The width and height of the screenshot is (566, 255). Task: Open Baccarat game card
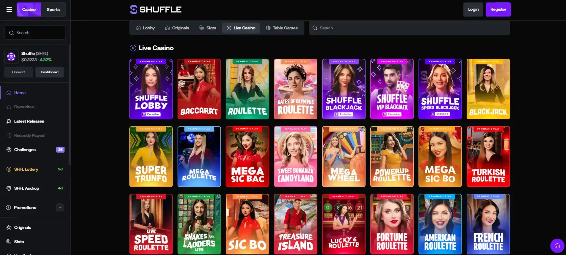199,89
